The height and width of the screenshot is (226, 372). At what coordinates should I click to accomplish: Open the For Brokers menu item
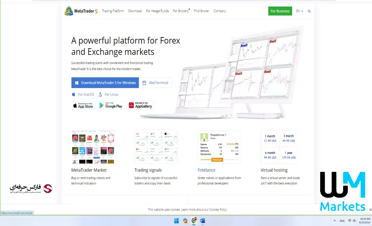tap(181, 11)
